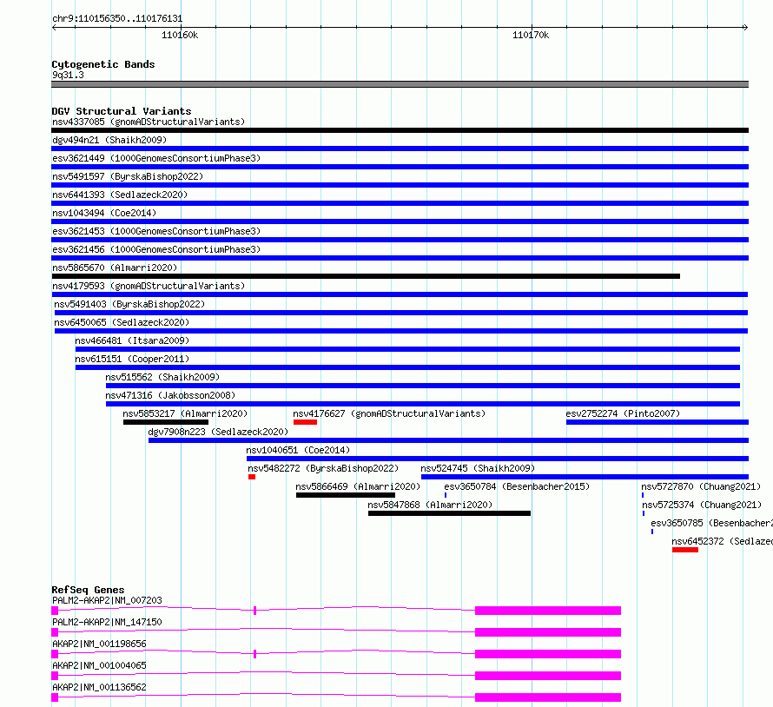Click esv2752274 Pinto2007 label

[623, 413]
